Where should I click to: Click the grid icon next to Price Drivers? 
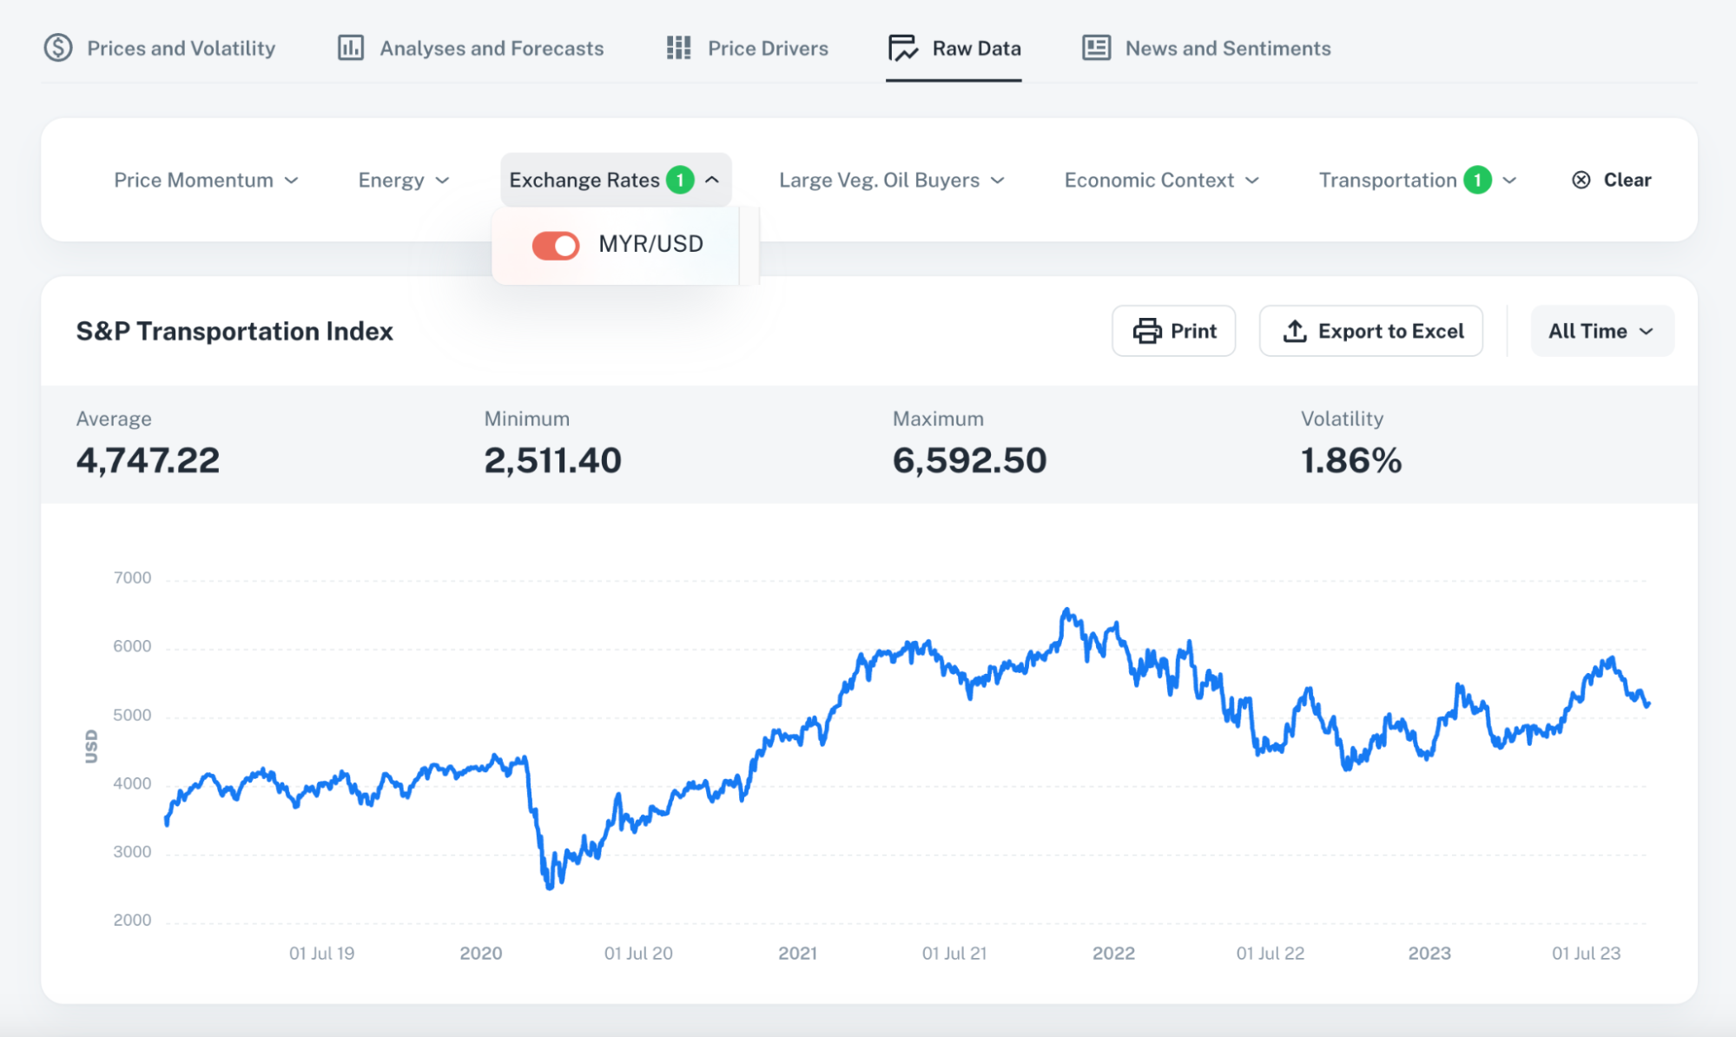[x=678, y=48]
